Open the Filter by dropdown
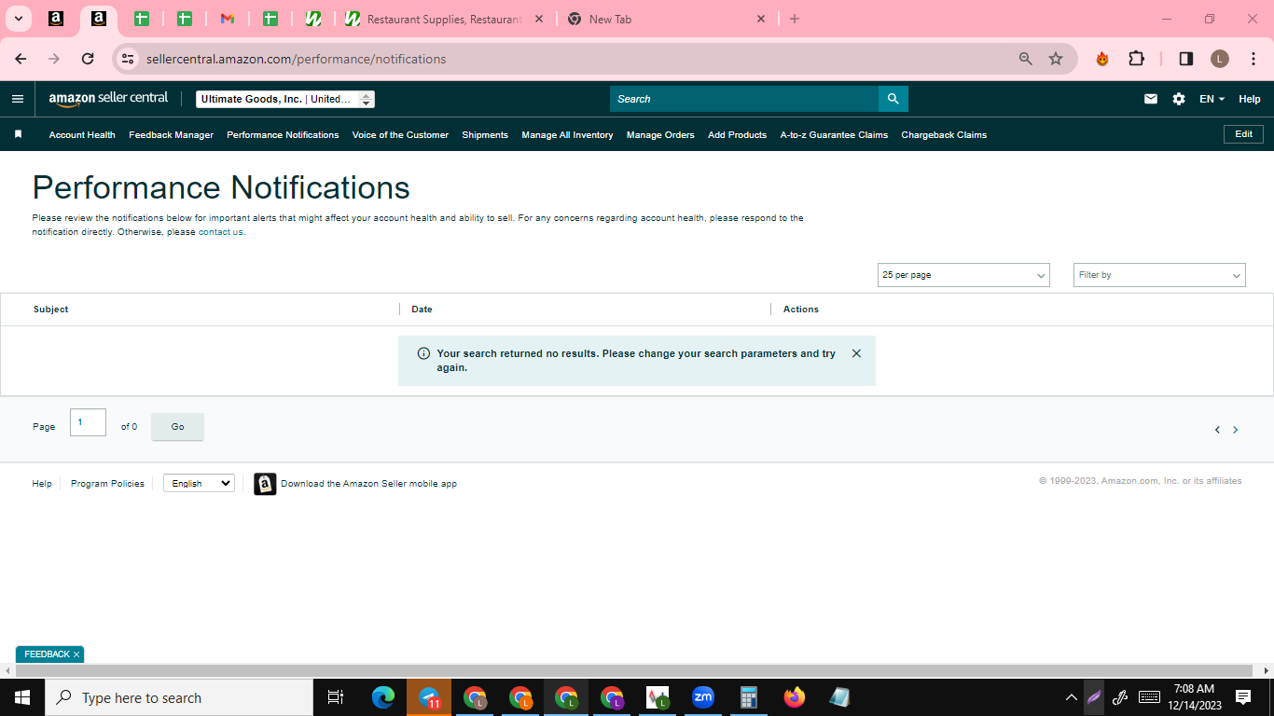1274x716 pixels. [x=1159, y=275]
